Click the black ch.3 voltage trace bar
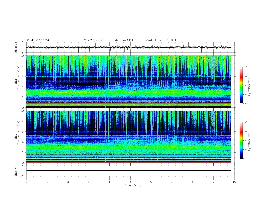 pyautogui.click(x=128, y=171)
